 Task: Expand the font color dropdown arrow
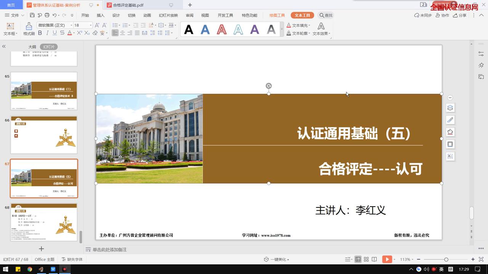click(74, 33)
